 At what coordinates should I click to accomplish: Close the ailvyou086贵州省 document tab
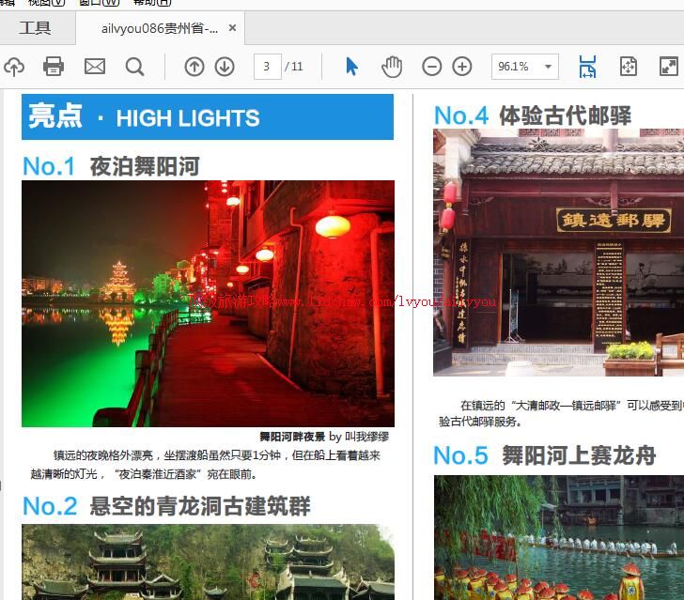(x=233, y=28)
